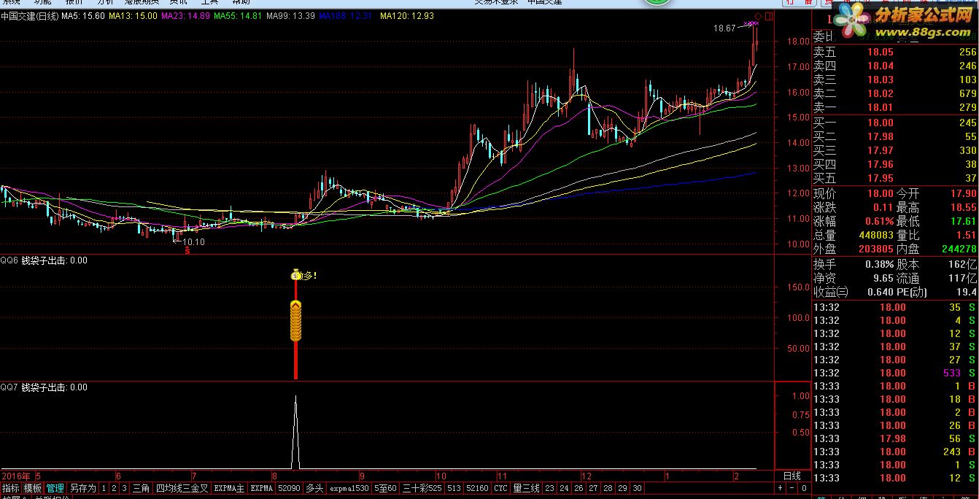979x499 pixels.
Task: Select the 三角 template
Action: (141, 488)
